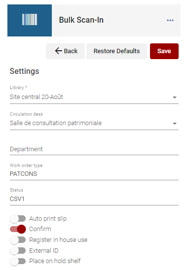
Task: Click the Bulk Scan-In title text
Action: pos(81,20)
